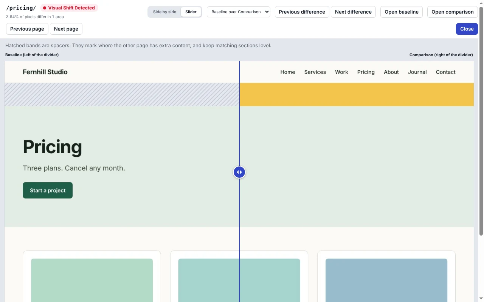The height and width of the screenshot is (302, 484).
Task: Click the Pricing hero heading
Action: click(52, 147)
